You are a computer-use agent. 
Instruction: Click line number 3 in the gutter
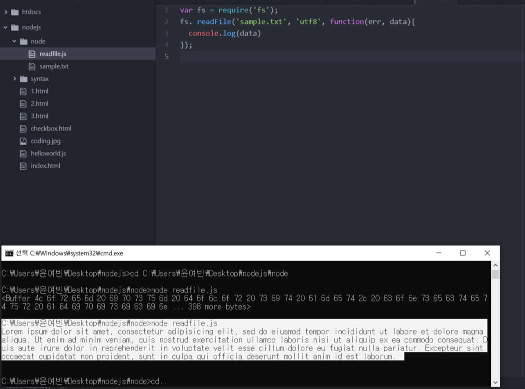pos(167,33)
